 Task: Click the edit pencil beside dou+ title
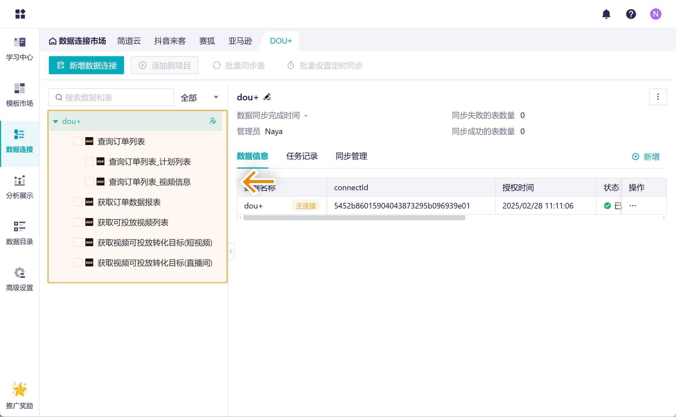[267, 97]
